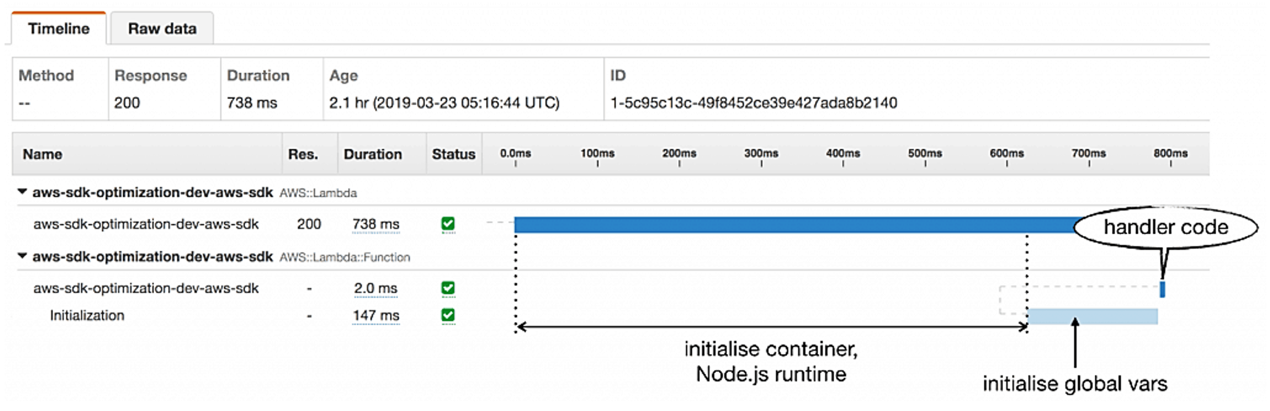This screenshot has height=411, width=1270.
Task: Click the summary Duration value 738 ms
Action: coord(252,103)
